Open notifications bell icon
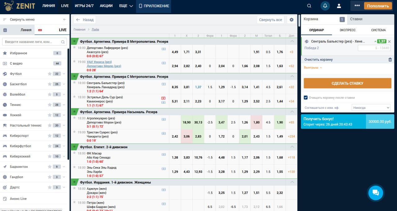 325,6
